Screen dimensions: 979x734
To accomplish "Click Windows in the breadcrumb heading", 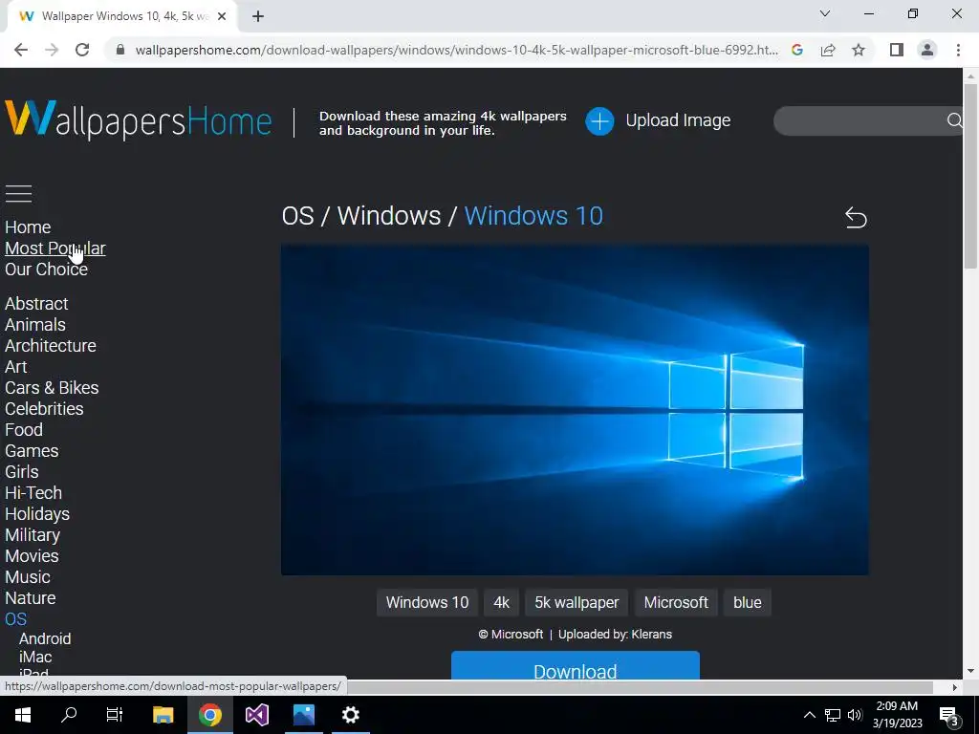I will point(389,216).
